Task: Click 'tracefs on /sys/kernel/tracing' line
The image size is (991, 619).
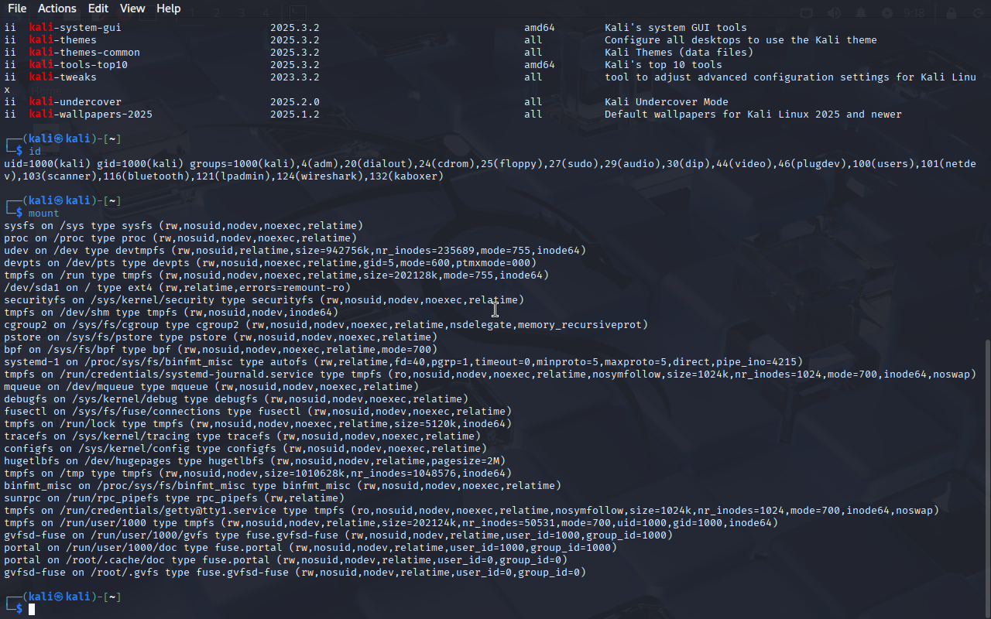Action: [242, 436]
